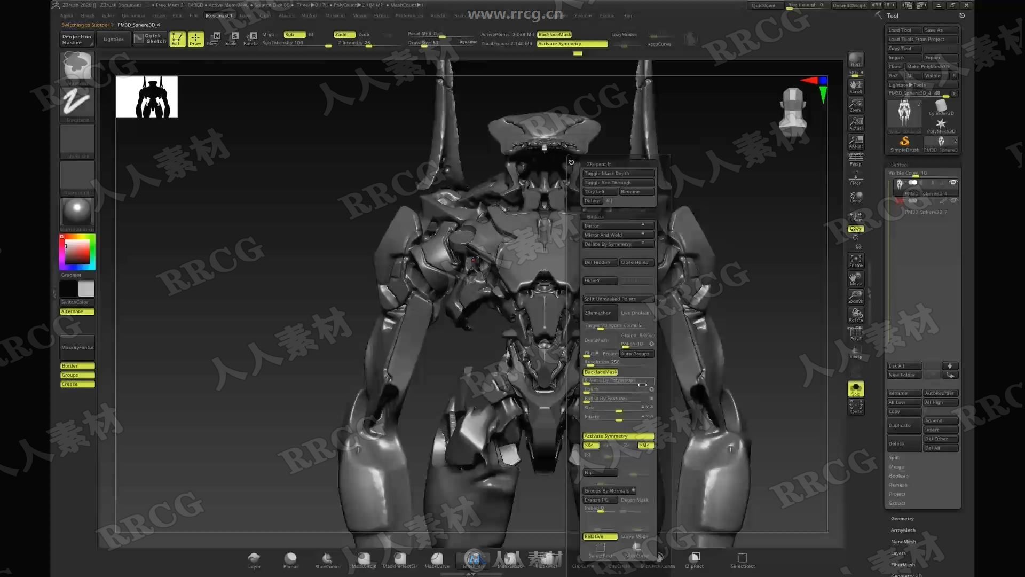Select the Planar brush at bottom
This screenshot has width=1025, height=577.
tap(290, 560)
